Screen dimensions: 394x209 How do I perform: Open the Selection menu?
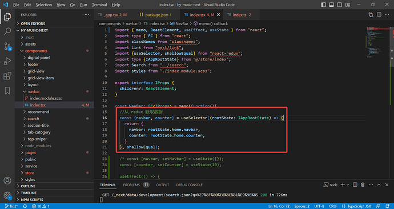click(x=43, y=5)
